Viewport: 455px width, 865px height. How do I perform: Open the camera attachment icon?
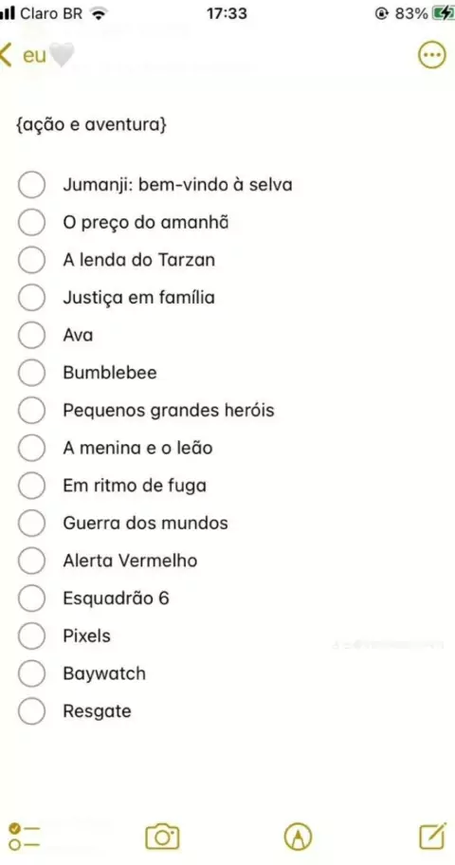163,837
